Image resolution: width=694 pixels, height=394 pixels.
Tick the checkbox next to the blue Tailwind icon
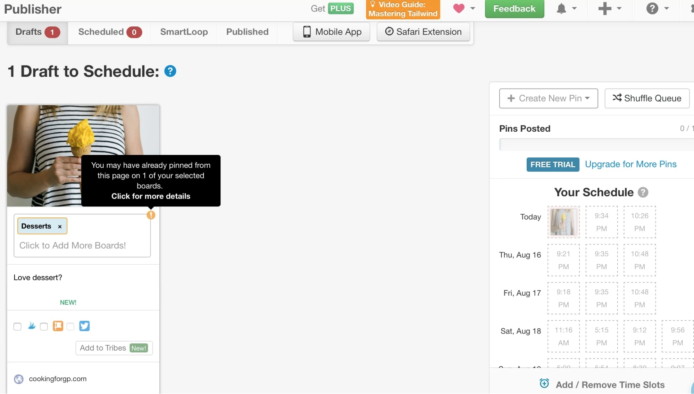[17, 327]
